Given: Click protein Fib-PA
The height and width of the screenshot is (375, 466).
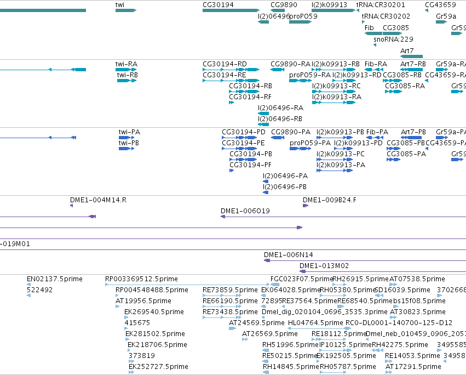Looking at the screenshot, I should [377, 132].
